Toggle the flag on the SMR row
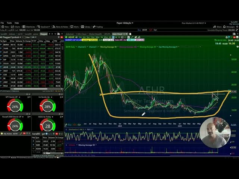Viewport: 239px width, 179px height. click(x=33, y=145)
